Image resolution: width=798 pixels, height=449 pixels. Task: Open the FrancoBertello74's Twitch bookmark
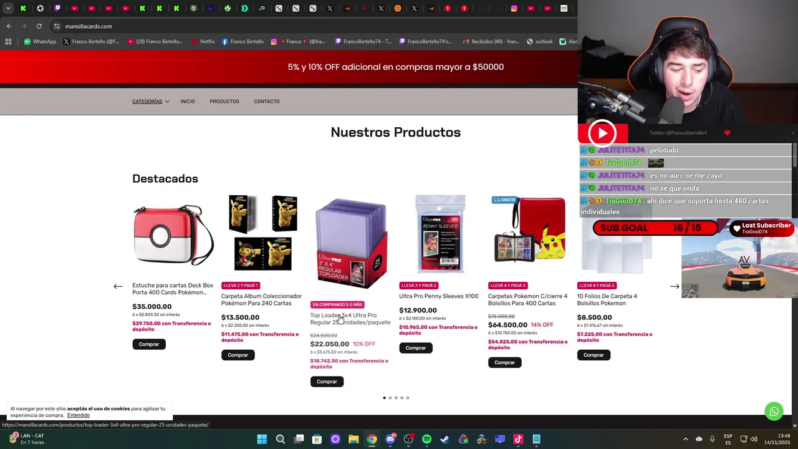424,42
